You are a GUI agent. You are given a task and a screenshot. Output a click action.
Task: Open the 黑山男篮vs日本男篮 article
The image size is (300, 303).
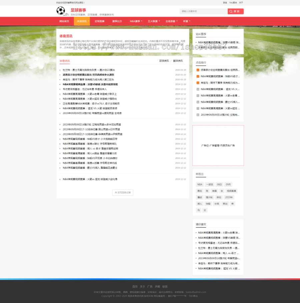click(x=91, y=130)
